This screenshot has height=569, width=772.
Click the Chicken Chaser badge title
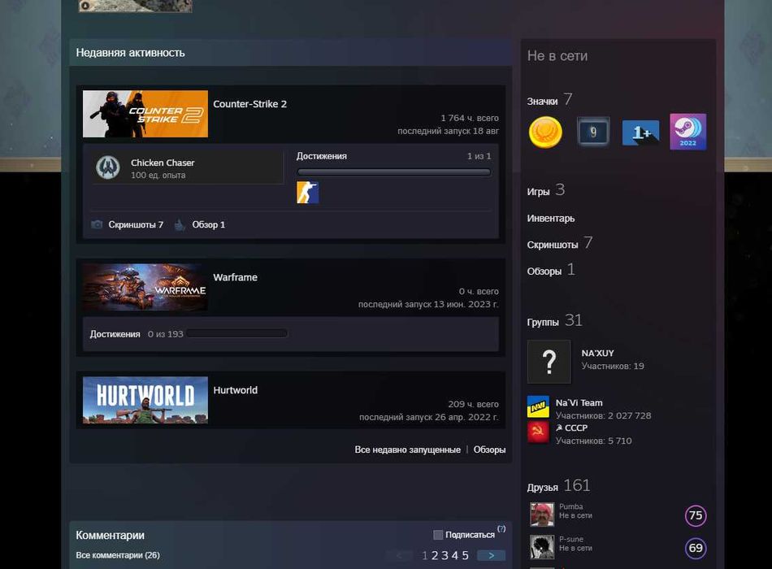coord(163,163)
